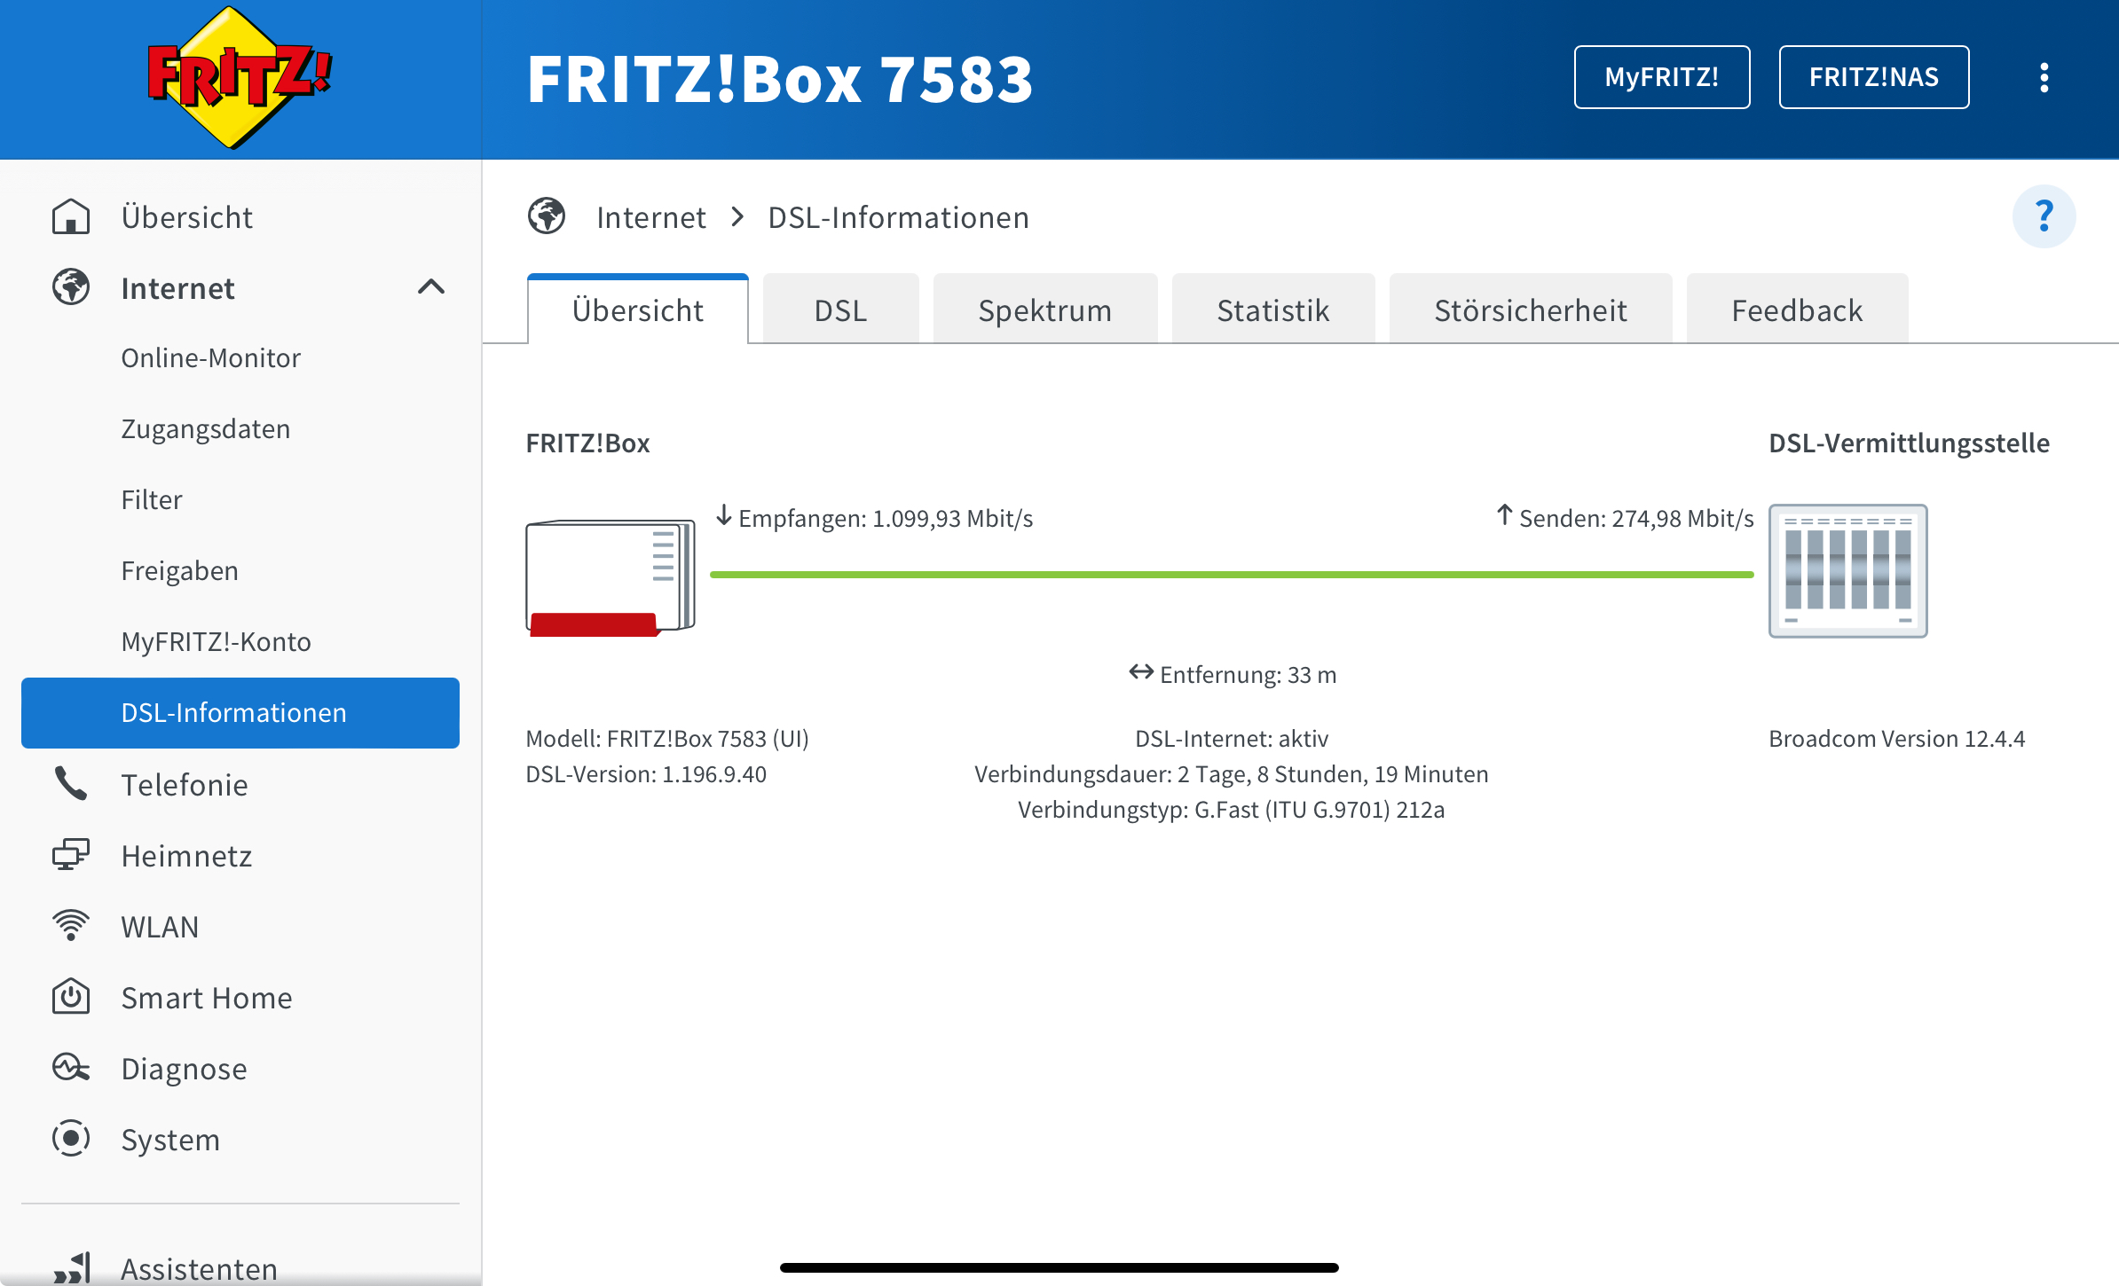The width and height of the screenshot is (2119, 1286).
Task: Click the Internet globe icon in sidebar
Action: (71, 288)
